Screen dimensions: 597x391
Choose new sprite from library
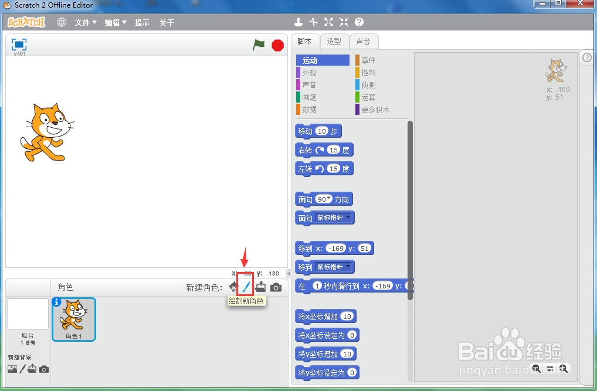coord(233,287)
